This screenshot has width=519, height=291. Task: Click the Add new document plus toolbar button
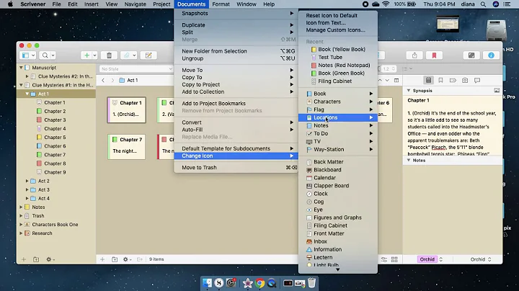(x=86, y=55)
